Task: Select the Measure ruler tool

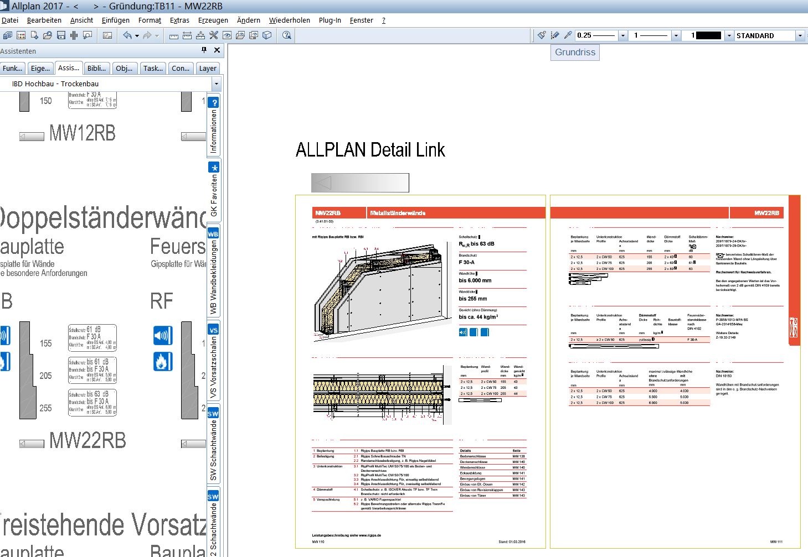Action: [174, 36]
